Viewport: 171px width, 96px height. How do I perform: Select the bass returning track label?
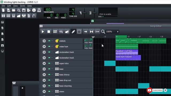point(65,86)
